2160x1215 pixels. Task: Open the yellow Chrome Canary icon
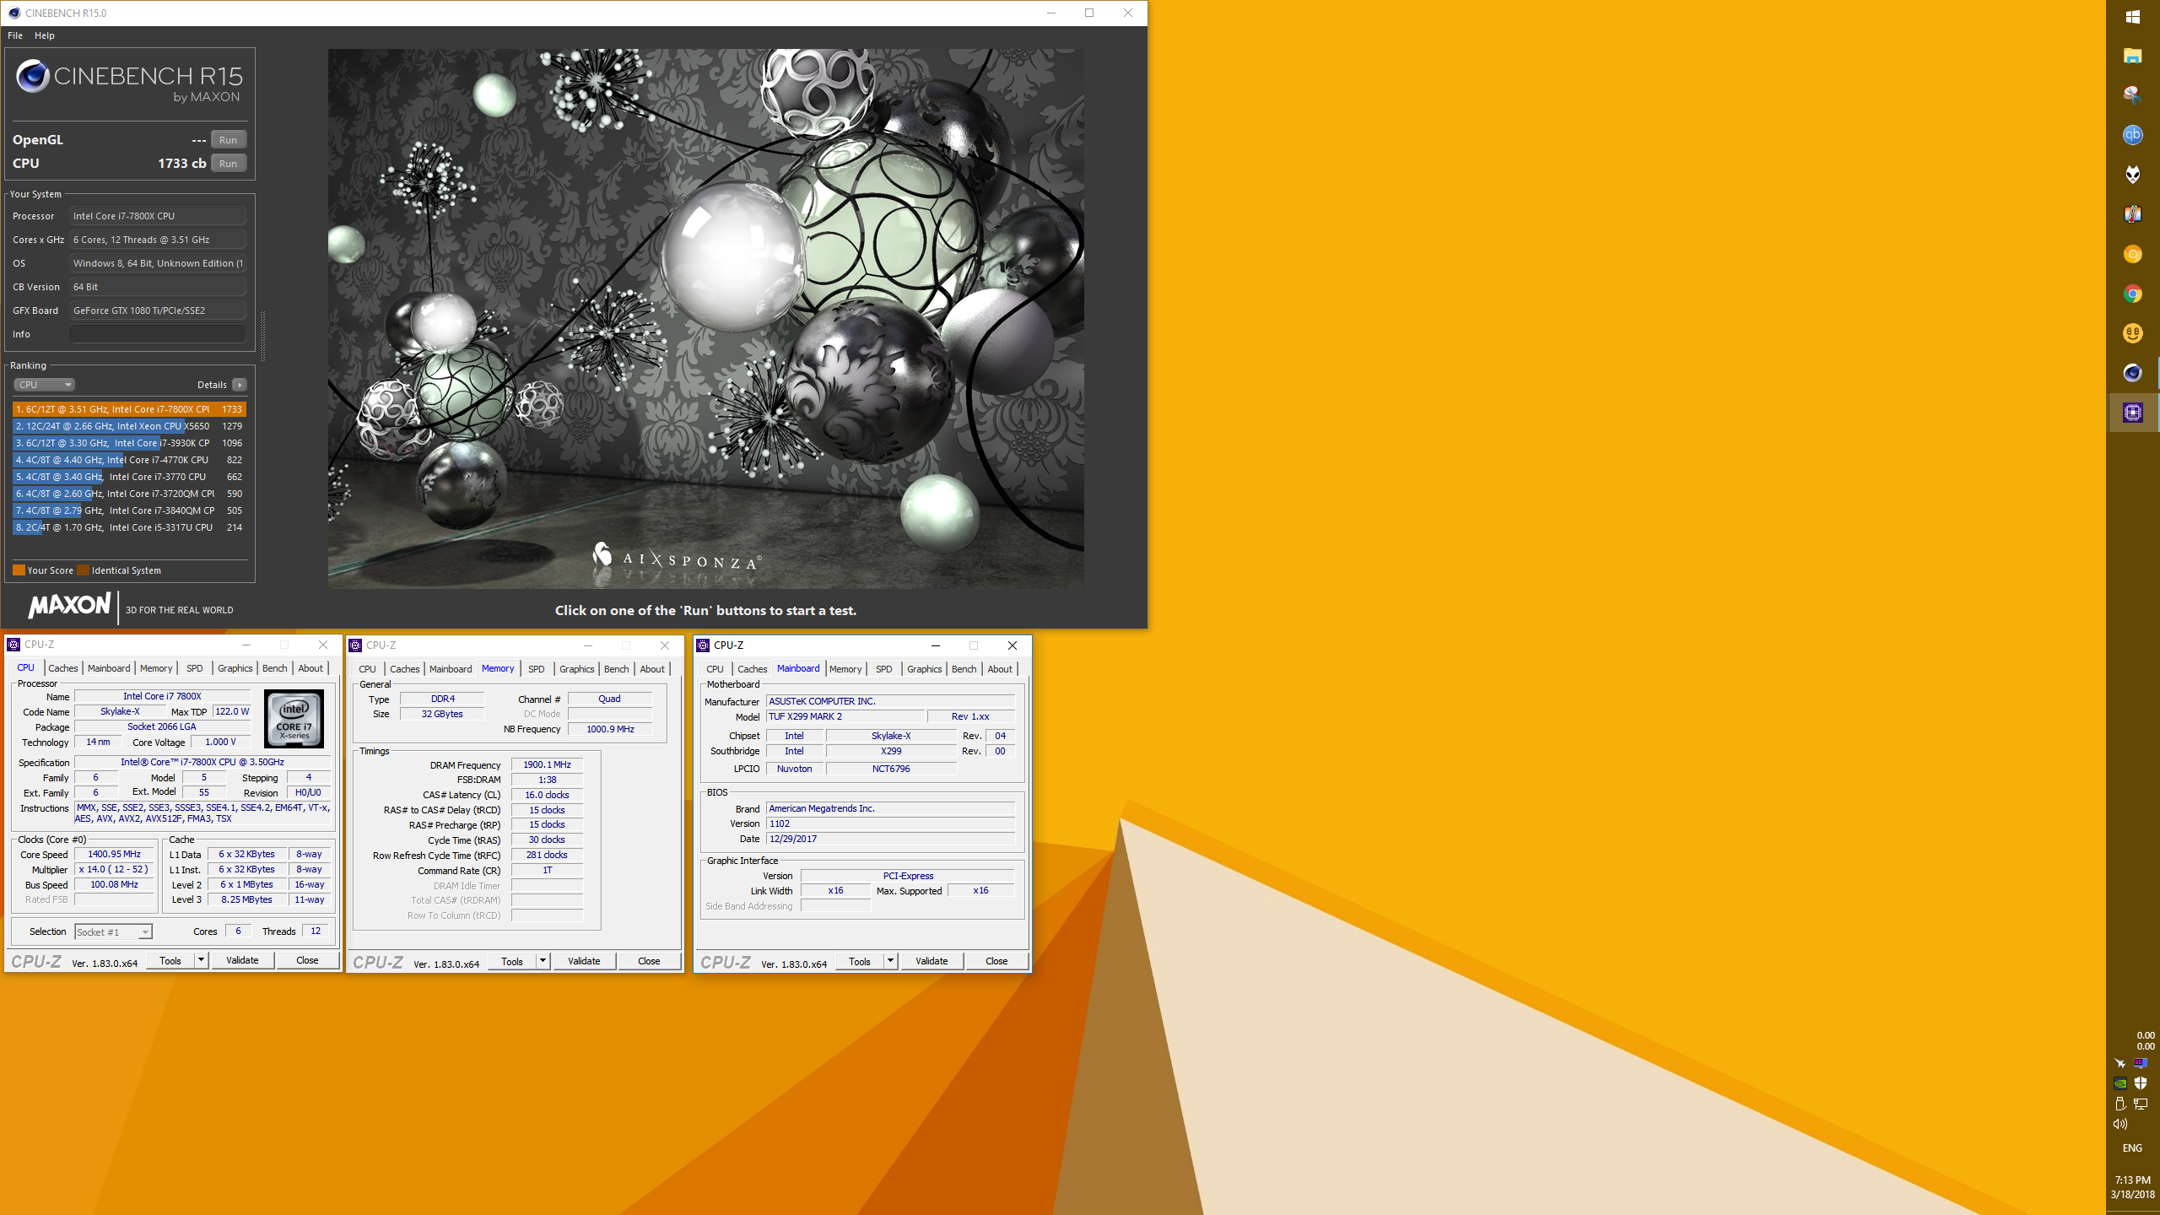[2132, 254]
